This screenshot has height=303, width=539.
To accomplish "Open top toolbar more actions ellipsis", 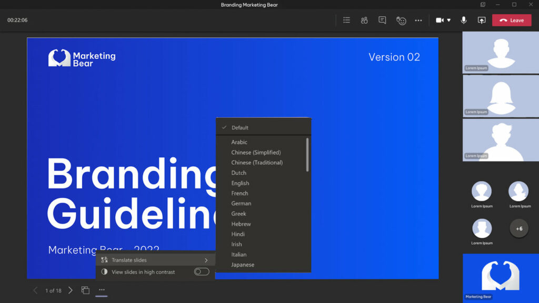I will 418,21.
